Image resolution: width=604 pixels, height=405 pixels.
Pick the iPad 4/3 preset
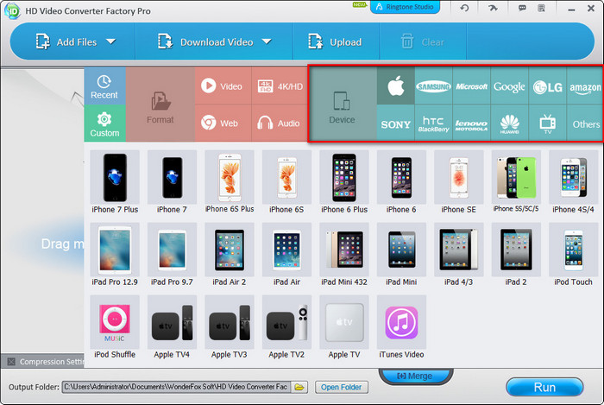click(459, 255)
